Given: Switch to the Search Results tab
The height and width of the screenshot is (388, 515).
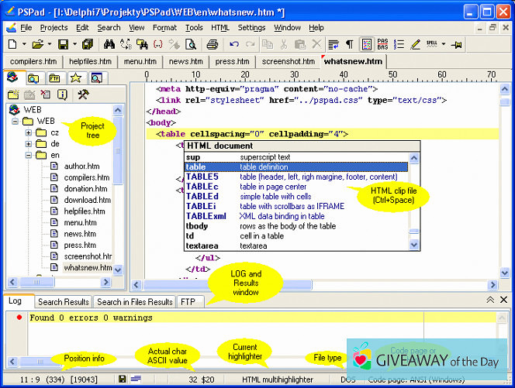Looking at the screenshot, I should [x=64, y=302].
